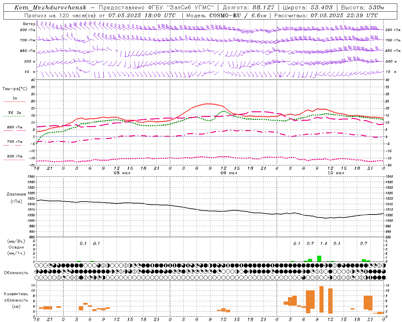Click the tallest green precipitation bar under '1.4'
Image resolution: width=402 pixels, height=322 pixels.
(x=319, y=259)
